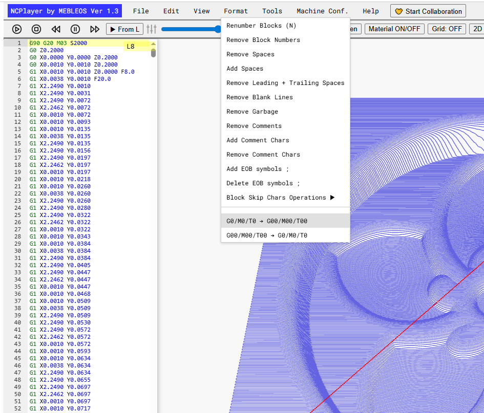Click the up arrow in code scrollbar
Image resolution: width=484 pixels, height=413 pixels.
(153, 44)
